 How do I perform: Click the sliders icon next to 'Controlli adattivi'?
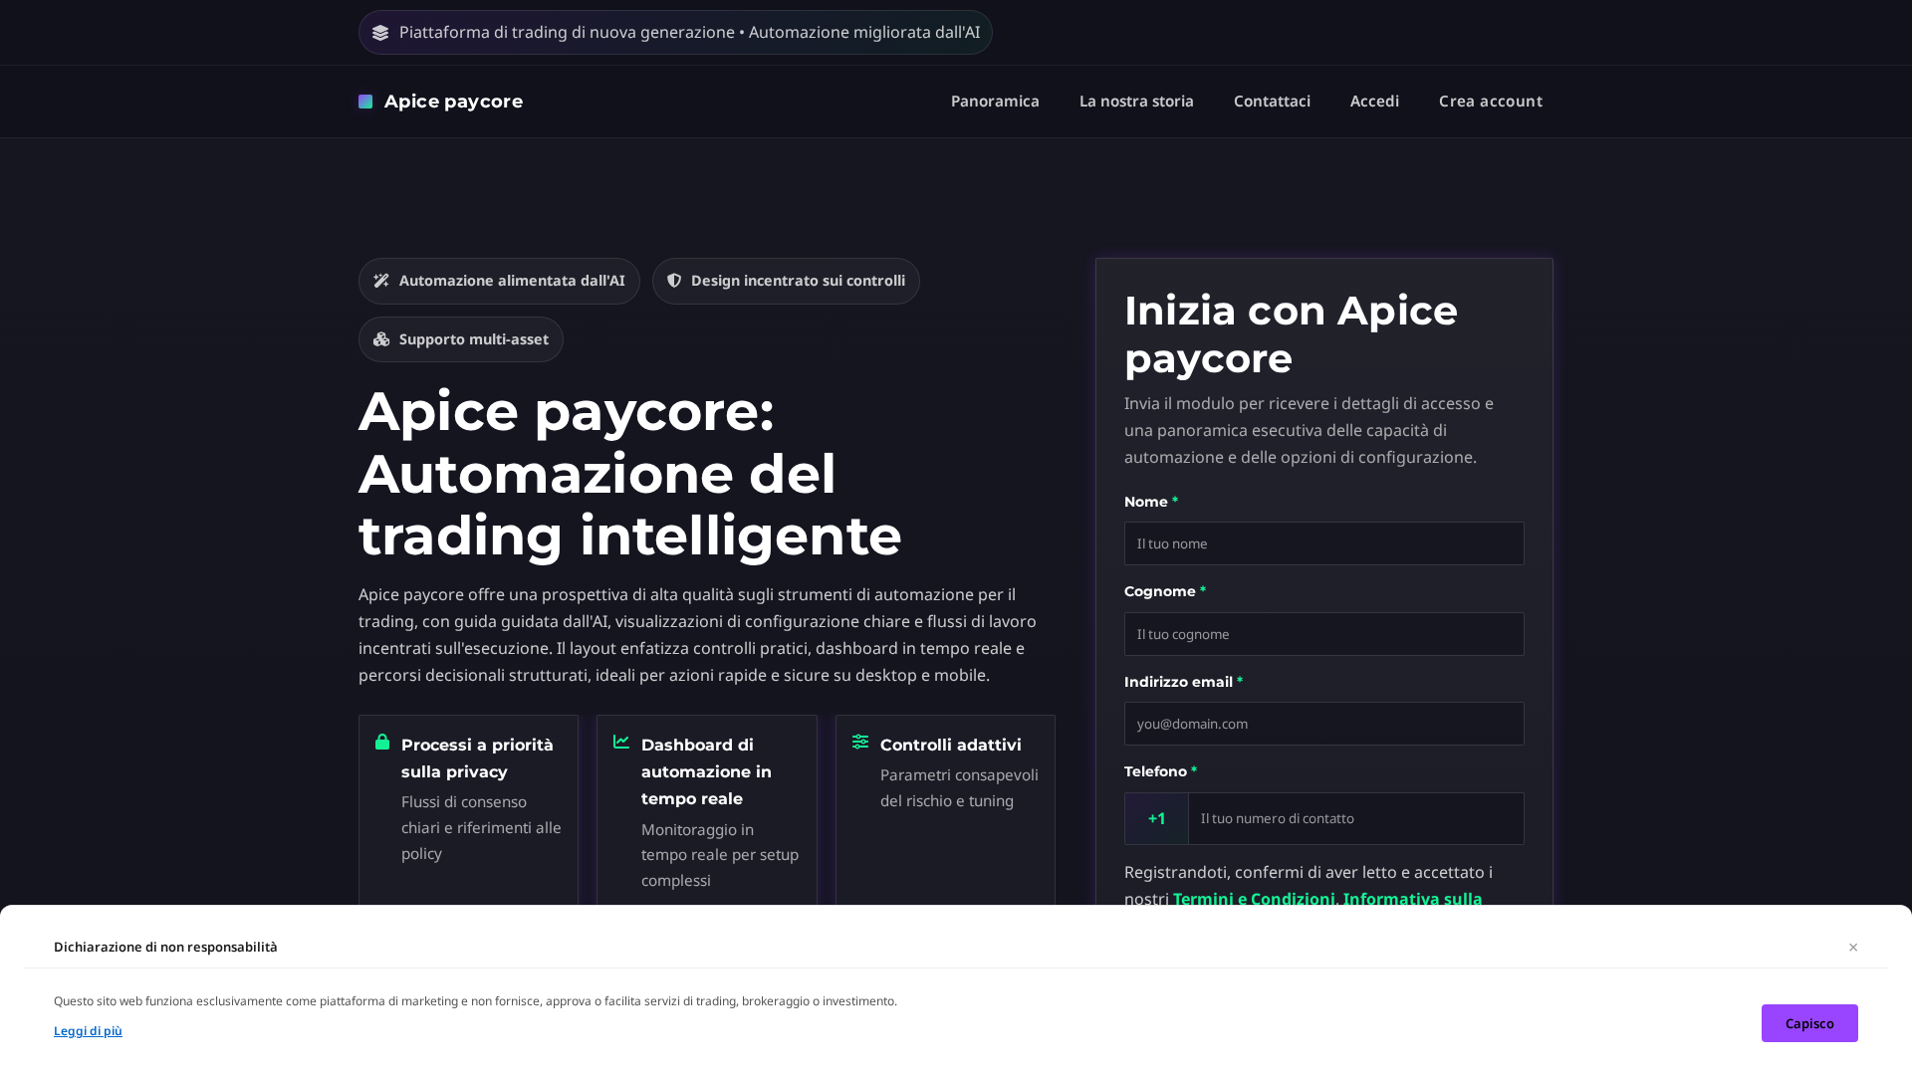click(859, 743)
